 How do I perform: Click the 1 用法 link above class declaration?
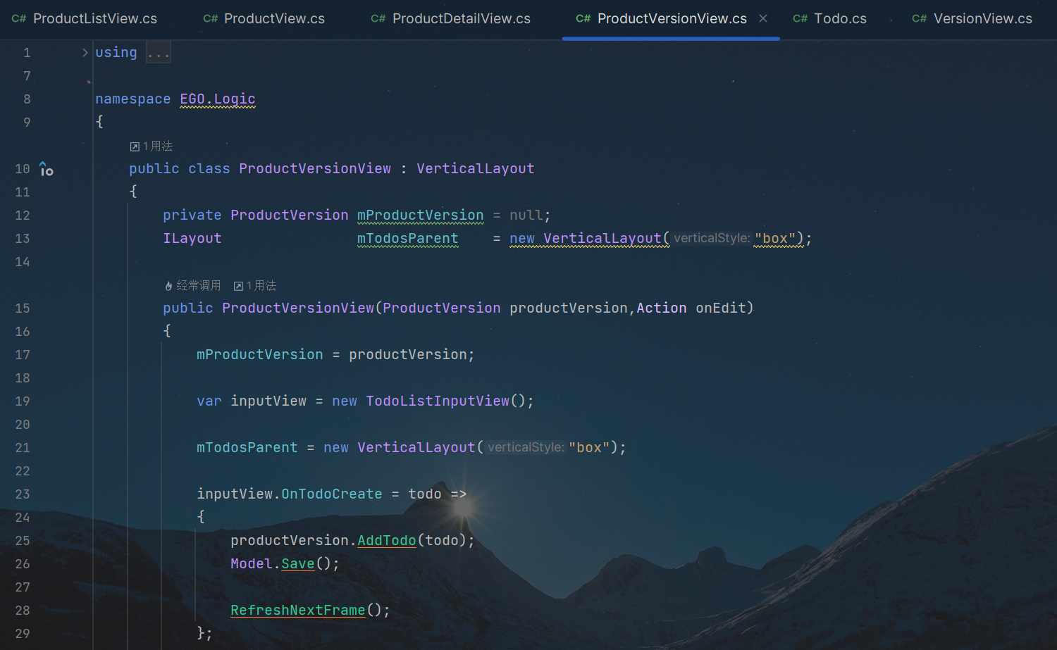tap(158, 146)
